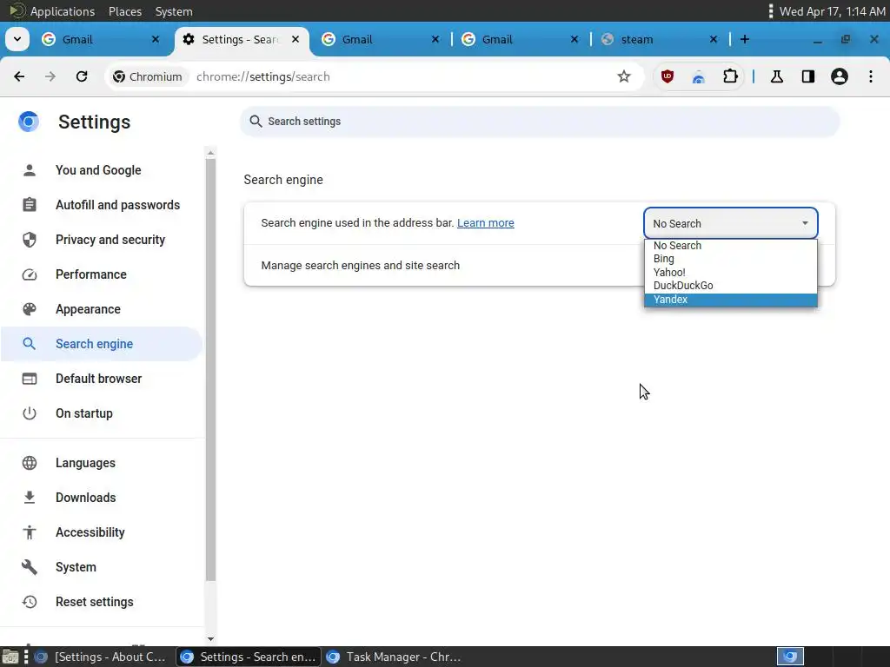Switch to the first Gmail tab
This screenshot has height=667, width=890.
click(x=96, y=39)
